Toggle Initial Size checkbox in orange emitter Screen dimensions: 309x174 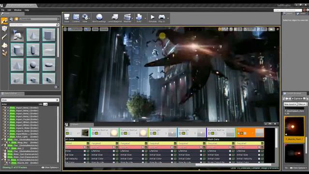(x=262, y=155)
